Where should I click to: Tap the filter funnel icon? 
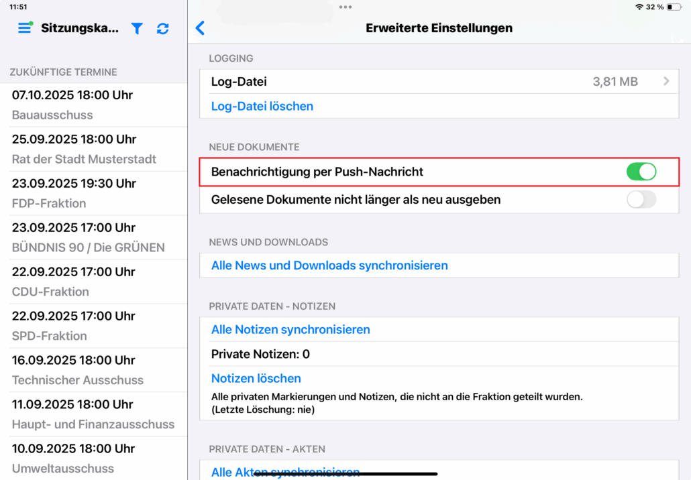click(137, 28)
